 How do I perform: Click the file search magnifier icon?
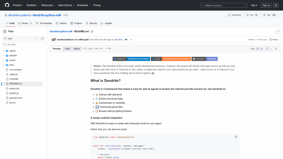[43, 39]
